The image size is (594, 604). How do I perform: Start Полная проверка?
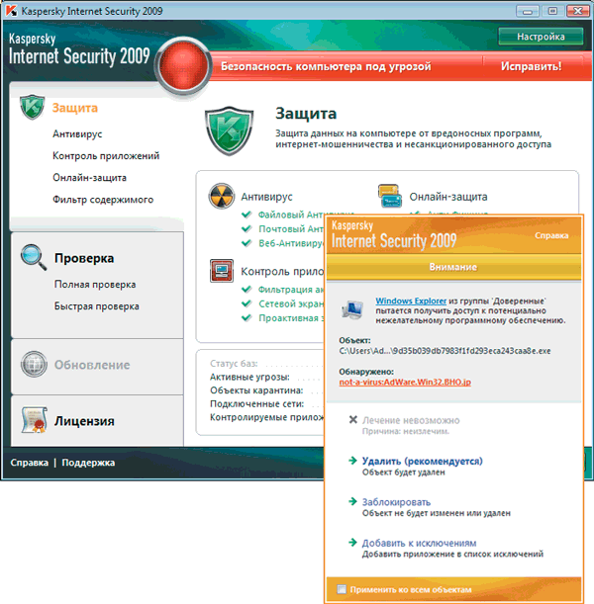(95, 285)
